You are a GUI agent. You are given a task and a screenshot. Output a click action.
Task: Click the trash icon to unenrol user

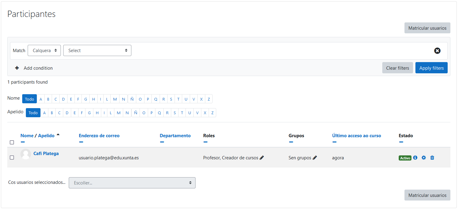432,158
